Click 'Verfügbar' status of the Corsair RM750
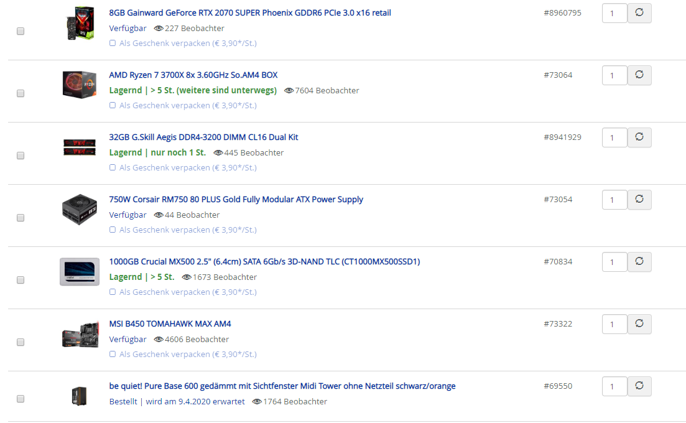686x423 pixels. click(127, 215)
